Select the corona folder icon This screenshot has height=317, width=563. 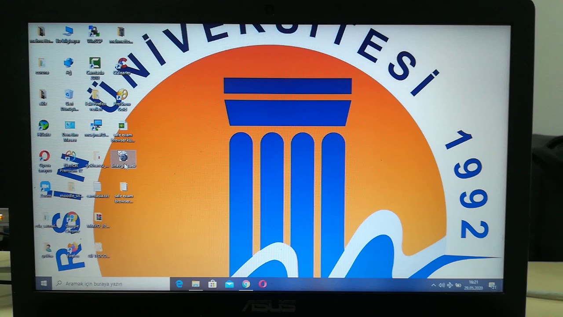pyautogui.click(x=42, y=66)
